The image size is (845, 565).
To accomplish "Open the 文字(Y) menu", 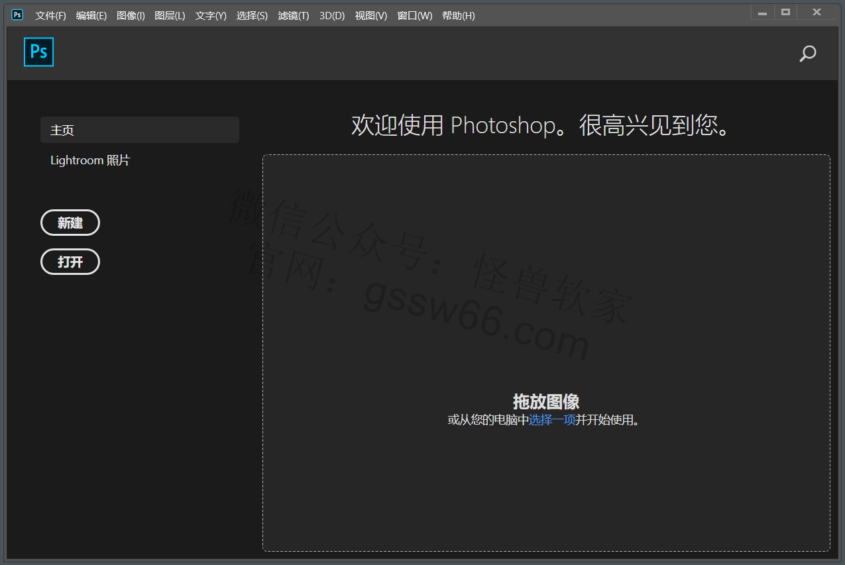I will 211,15.
